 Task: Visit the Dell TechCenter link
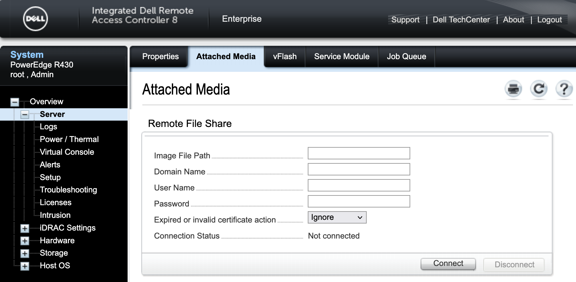point(461,20)
